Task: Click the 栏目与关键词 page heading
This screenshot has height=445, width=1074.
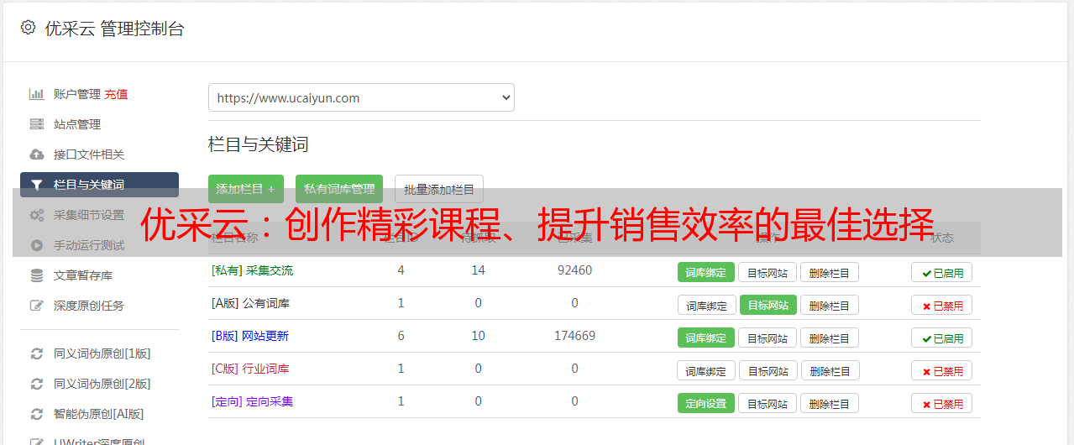Action: [259, 144]
